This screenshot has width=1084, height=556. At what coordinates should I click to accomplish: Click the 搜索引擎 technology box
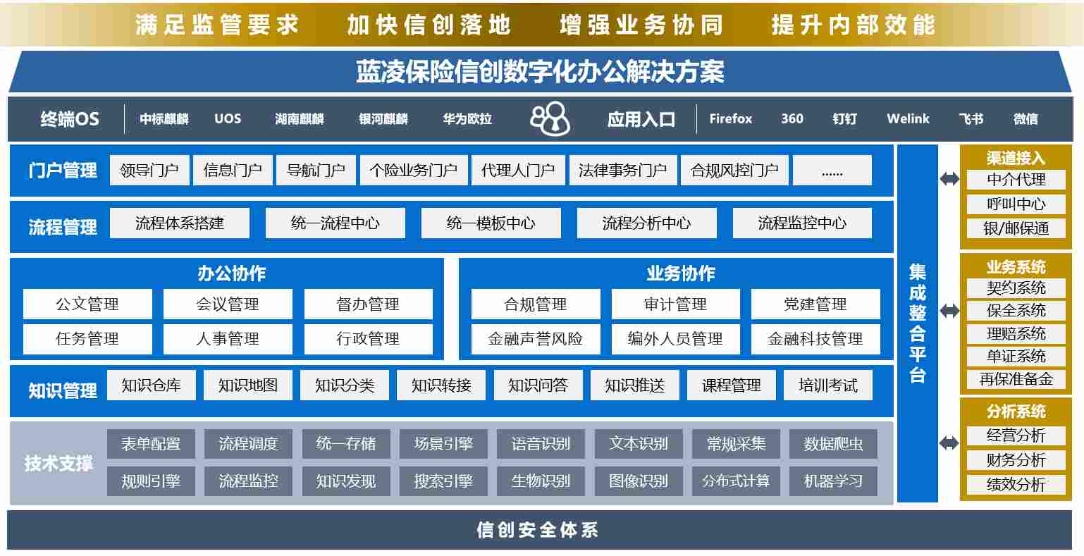click(x=443, y=481)
